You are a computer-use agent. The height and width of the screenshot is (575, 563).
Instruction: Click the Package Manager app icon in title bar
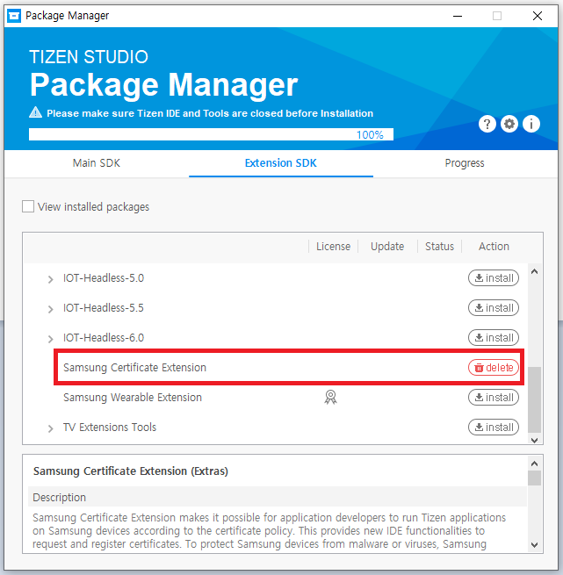click(14, 16)
